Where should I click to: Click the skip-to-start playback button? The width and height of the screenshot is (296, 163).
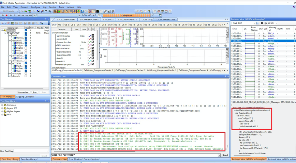tap(19, 15)
